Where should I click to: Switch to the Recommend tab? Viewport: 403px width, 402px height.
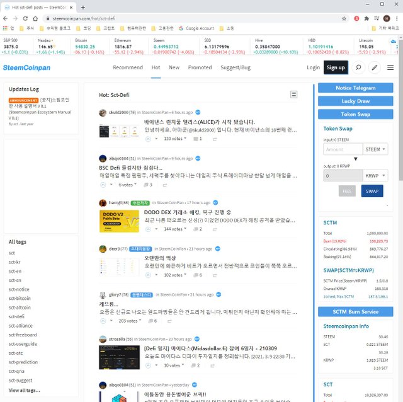click(128, 67)
